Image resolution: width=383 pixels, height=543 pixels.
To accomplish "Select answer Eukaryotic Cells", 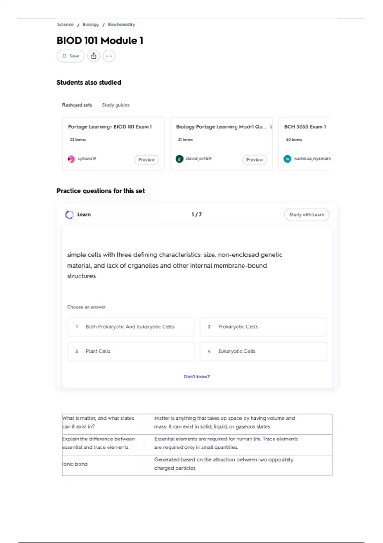I will (x=263, y=351).
